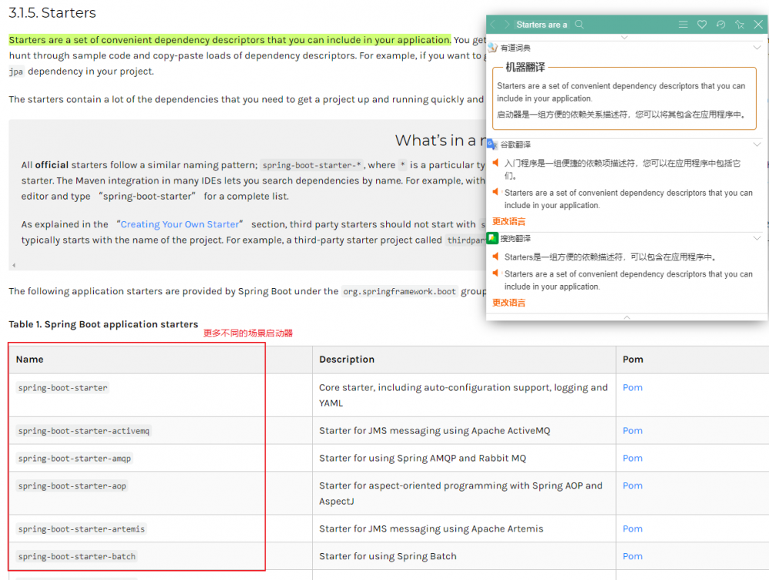Play pronunciation speaker beside the Google translation
Image resolution: width=769 pixels, height=580 pixels.
[495, 163]
